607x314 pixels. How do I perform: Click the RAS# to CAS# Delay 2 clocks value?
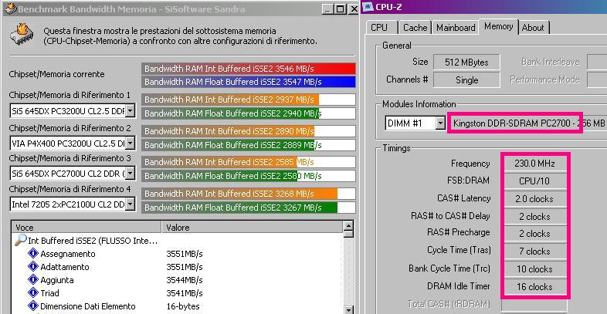click(534, 216)
